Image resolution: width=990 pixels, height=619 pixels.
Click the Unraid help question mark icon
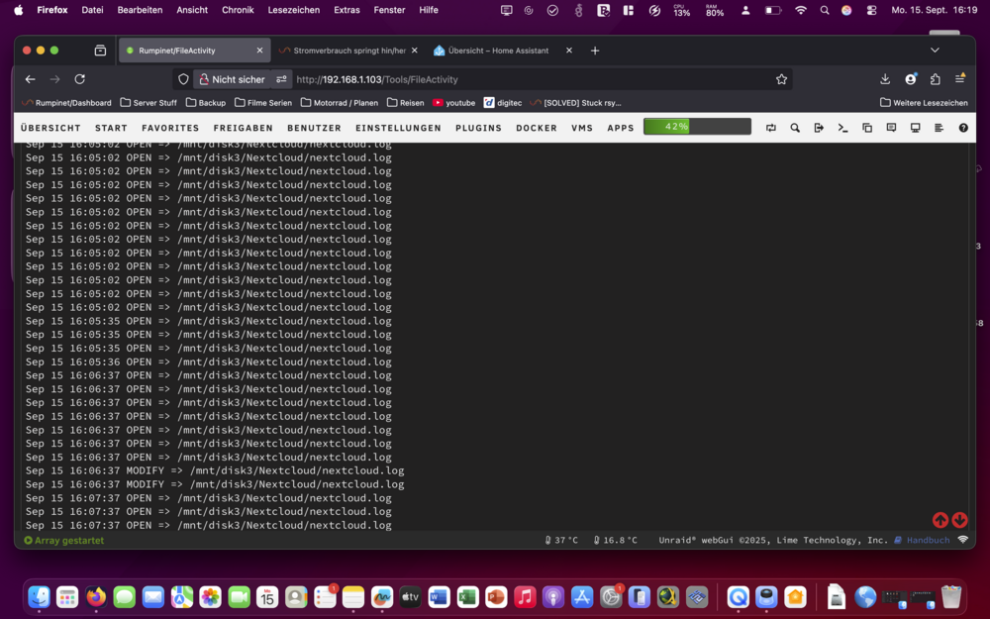(963, 128)
